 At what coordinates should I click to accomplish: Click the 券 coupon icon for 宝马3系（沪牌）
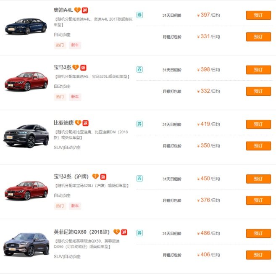(x=139, y=179)
